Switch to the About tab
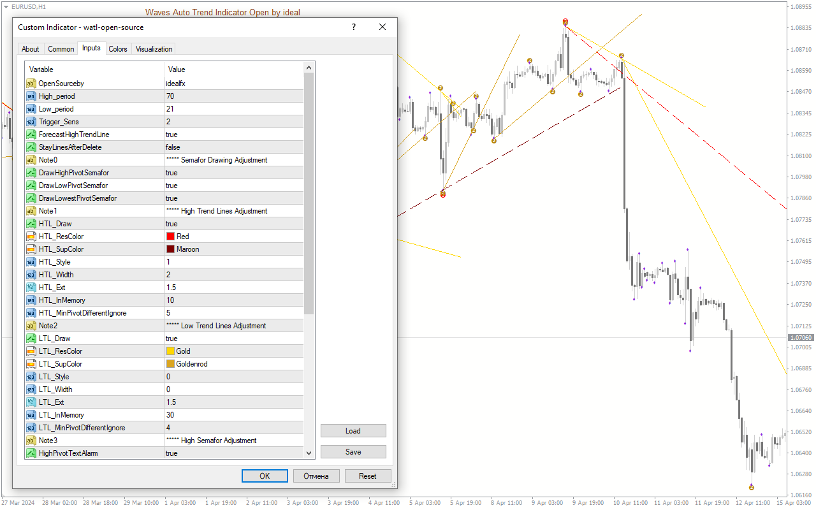Viewport: 816px width, 510px height. 31,49
